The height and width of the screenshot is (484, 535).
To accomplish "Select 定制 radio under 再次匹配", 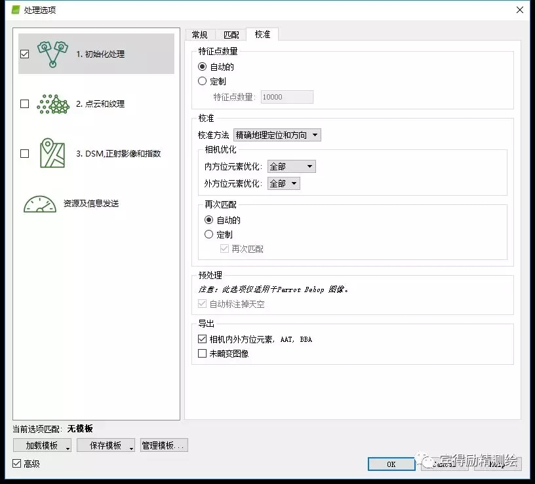I will [x=209, y=234].
